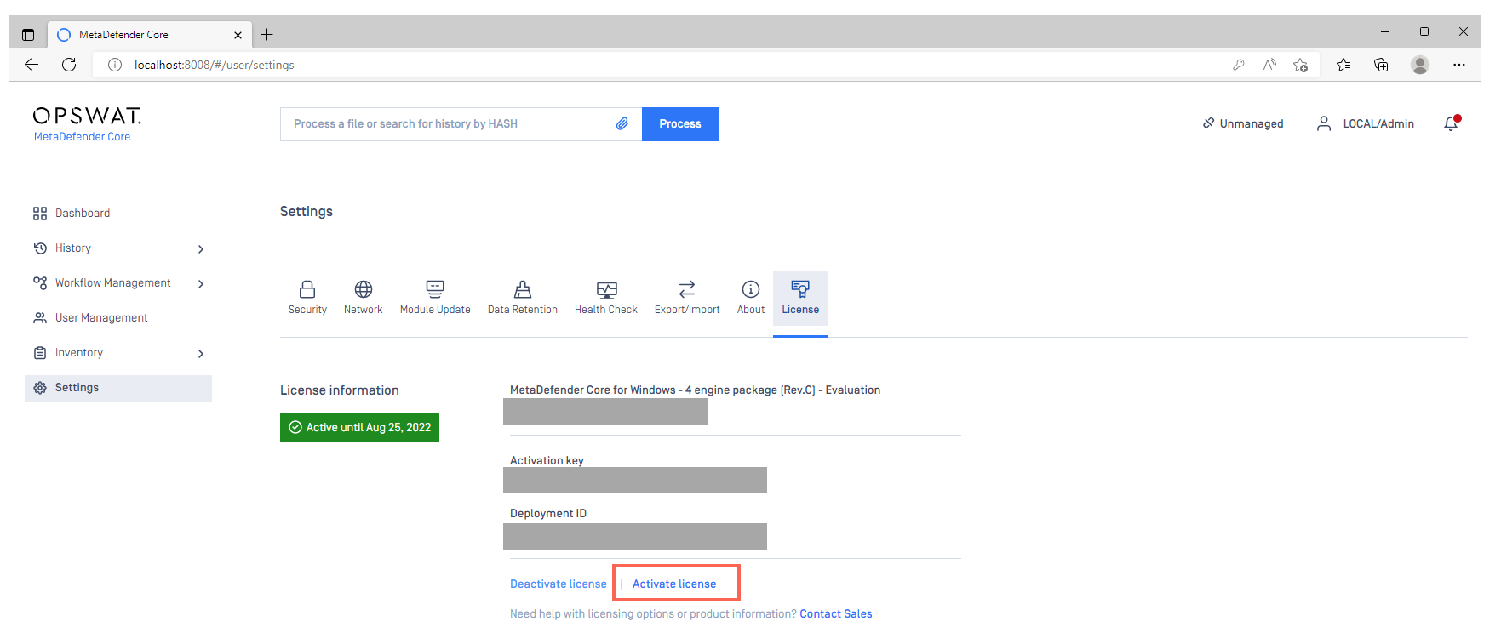Select the MetaDefender Core browser tab
The height and width of the screenshot is (644, 1501).
[150, 35]
